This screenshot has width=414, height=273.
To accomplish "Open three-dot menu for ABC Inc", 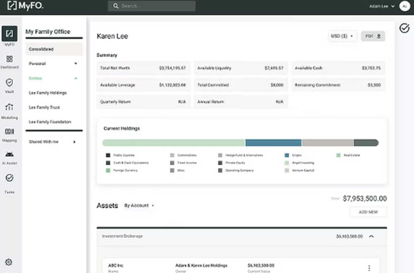I will [369, 268].
